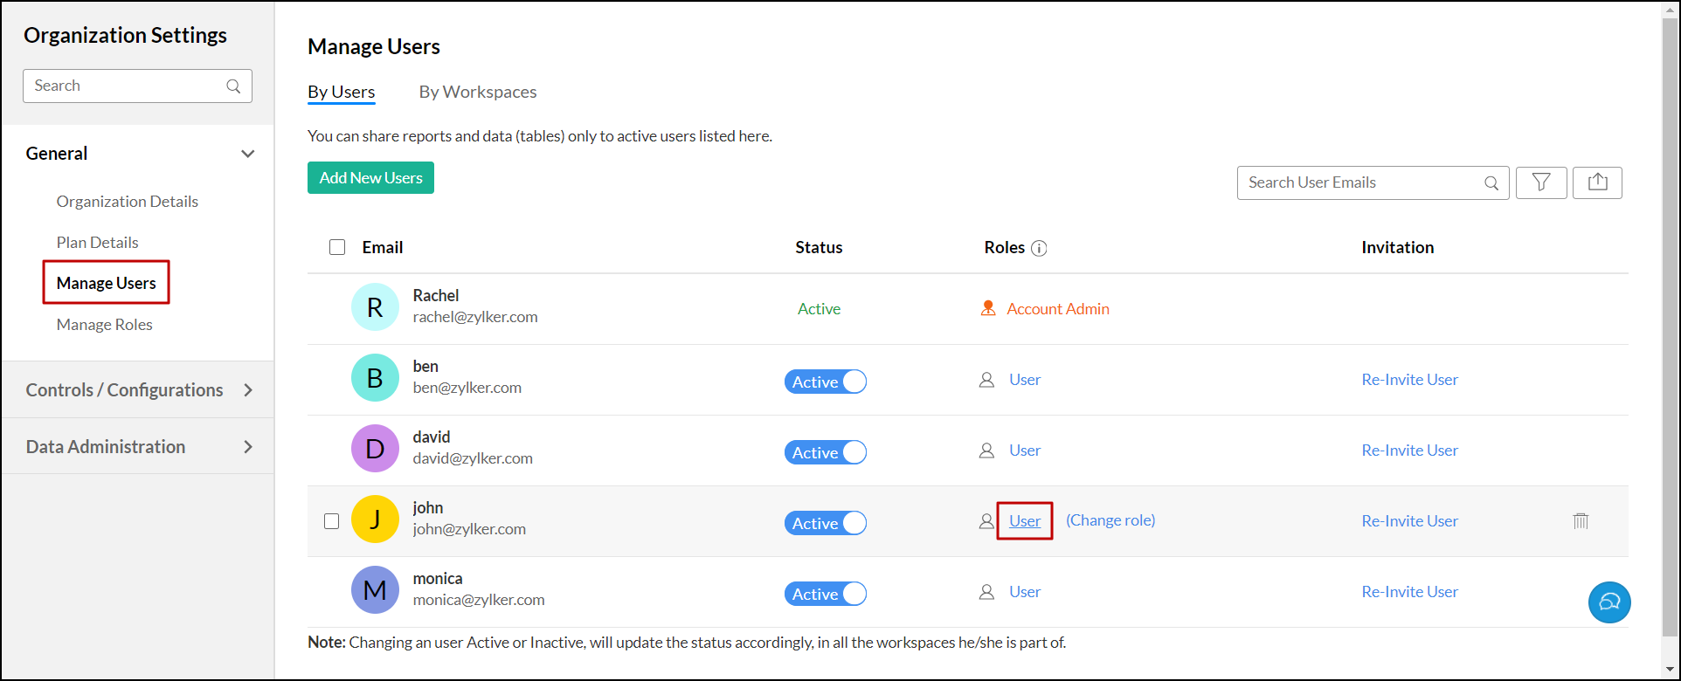Click the Search User Emails field
The width and height of the screenshot is (1681, 681).
[x=1359, y=182]
